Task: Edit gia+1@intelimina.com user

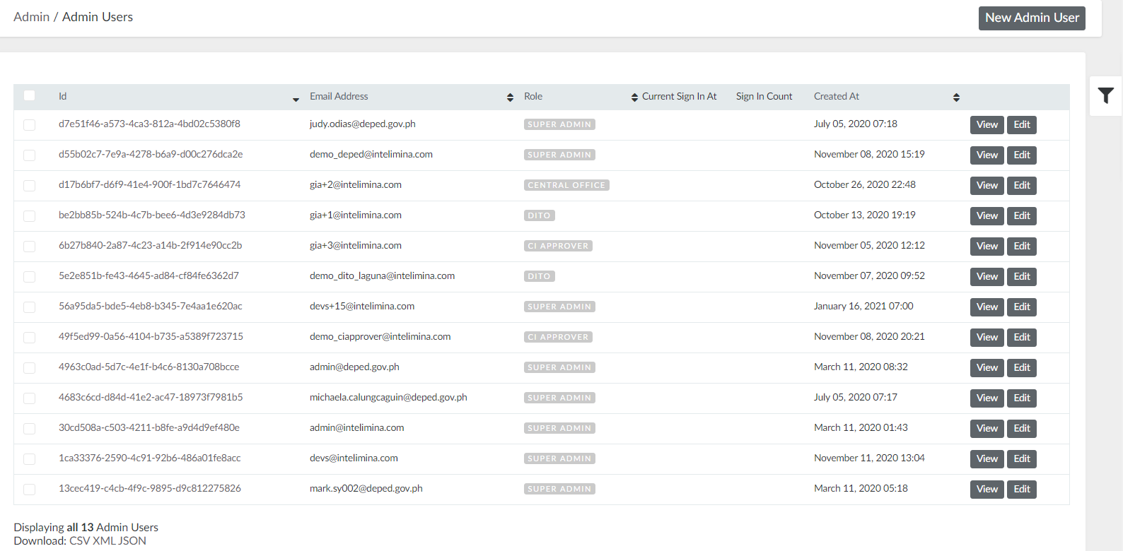Action: [1022, 216]
